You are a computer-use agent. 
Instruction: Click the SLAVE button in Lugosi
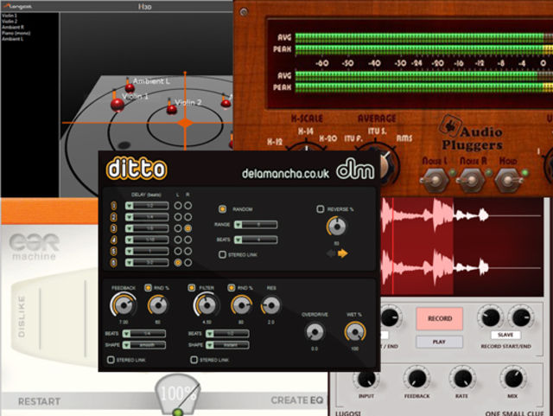505,335
